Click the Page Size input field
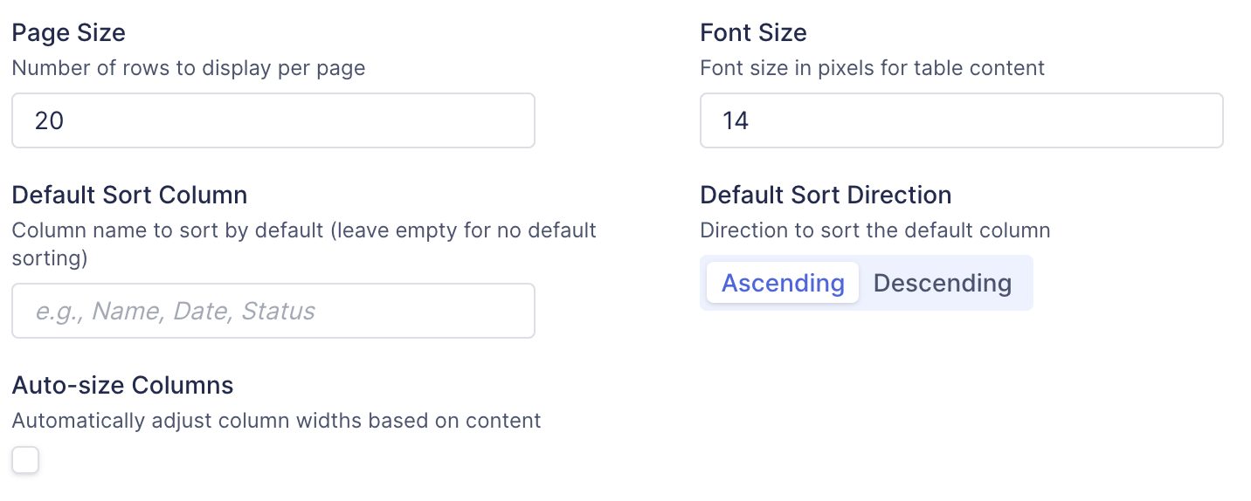Image resolution: width=1251 pixels, height=501 pixels. pyautogui.click(x=273, y=120)
